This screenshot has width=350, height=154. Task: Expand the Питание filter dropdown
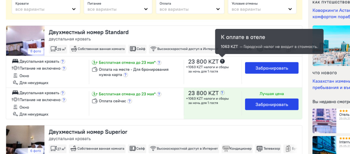[x=118, y=7]
